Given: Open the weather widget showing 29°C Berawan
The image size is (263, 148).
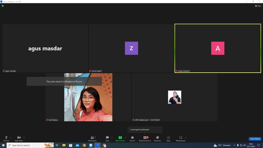Looking at the screenshot, I should pyautogui.click(x=222, y=145).
